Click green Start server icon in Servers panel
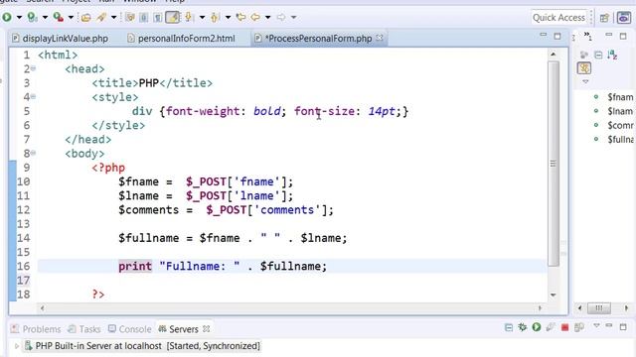Image resolution: width=636 pixels, height=357 pixels. pos(537,327)
